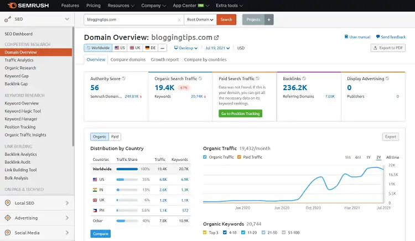
Task: Toggle 51-100 keywords checkbox
Action: pos(283,233)
